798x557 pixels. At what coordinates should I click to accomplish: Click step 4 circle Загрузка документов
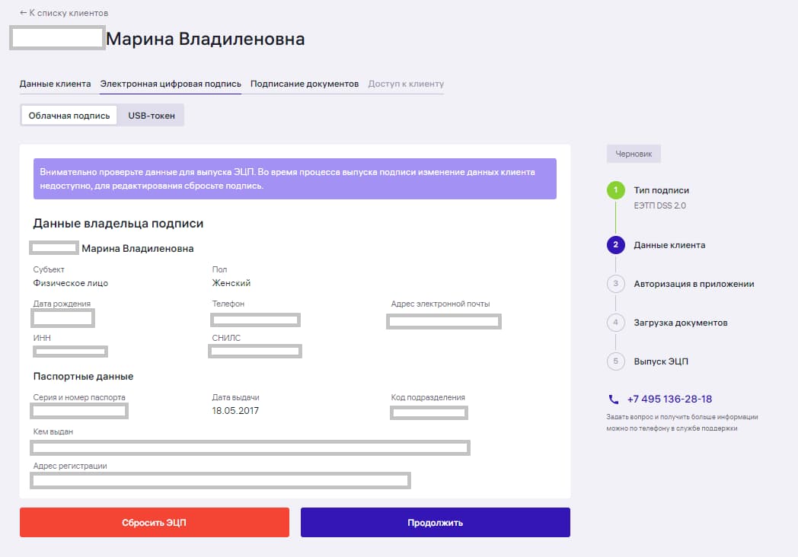(x=615, y=323)
